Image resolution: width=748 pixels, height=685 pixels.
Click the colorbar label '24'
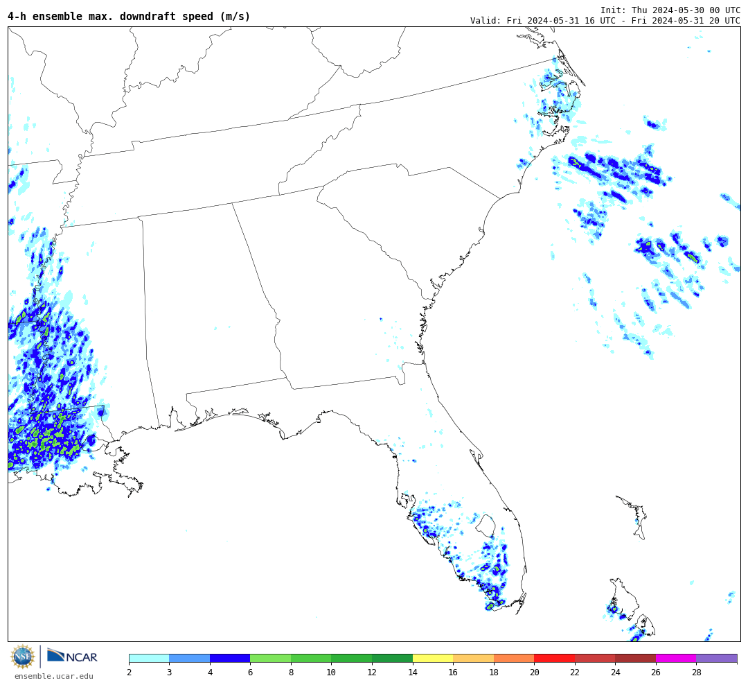tap(616, 672)
